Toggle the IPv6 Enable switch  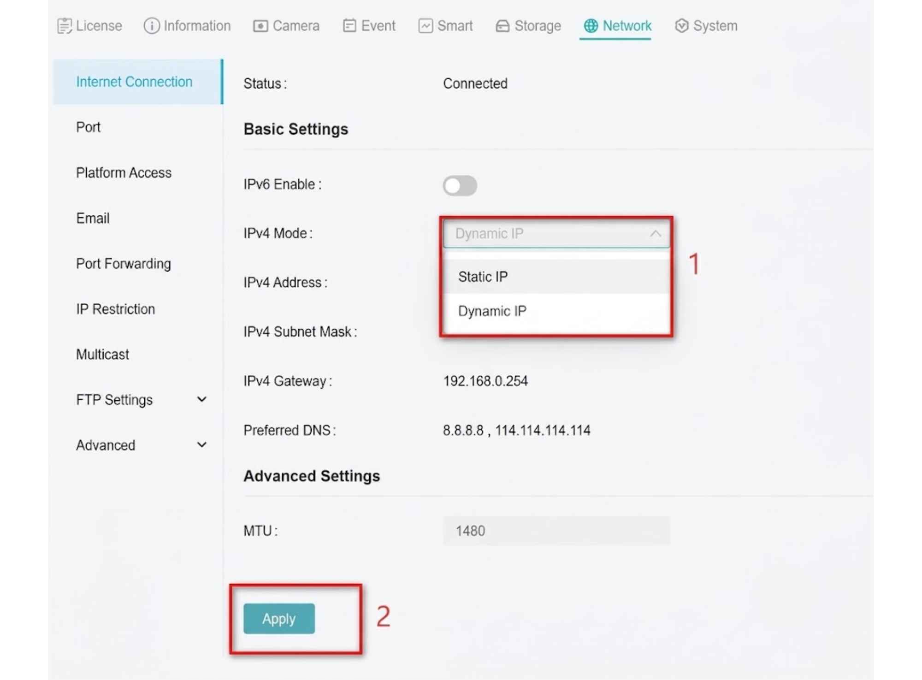pyautogui.click(x=460, y=185)
